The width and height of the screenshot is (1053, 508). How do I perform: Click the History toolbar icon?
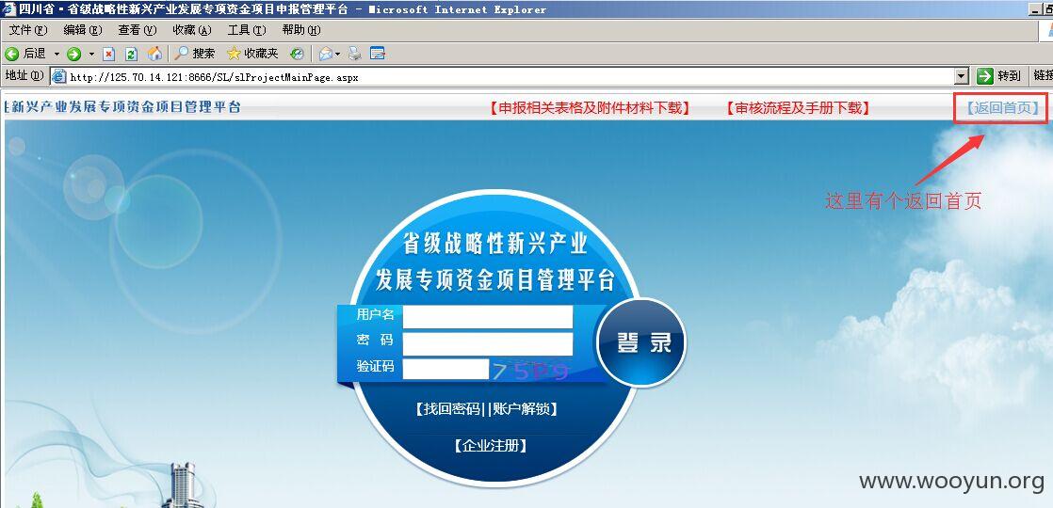click(297, 54)
